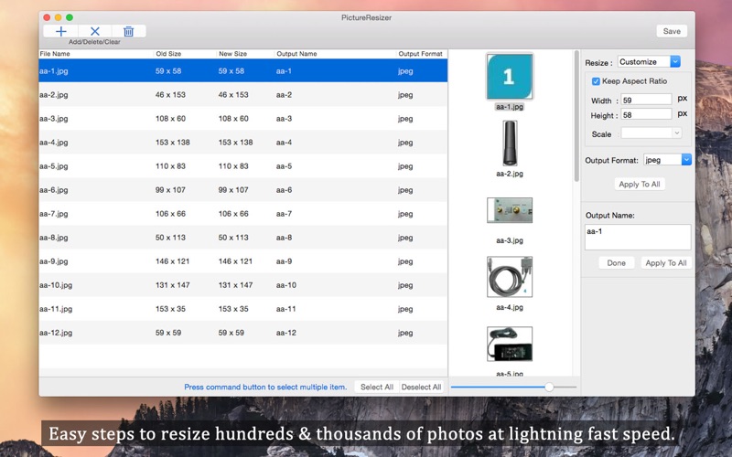Click the Output Name text box
The width and height of the screenshot is (732, 457).
click(x=638, y=237)
